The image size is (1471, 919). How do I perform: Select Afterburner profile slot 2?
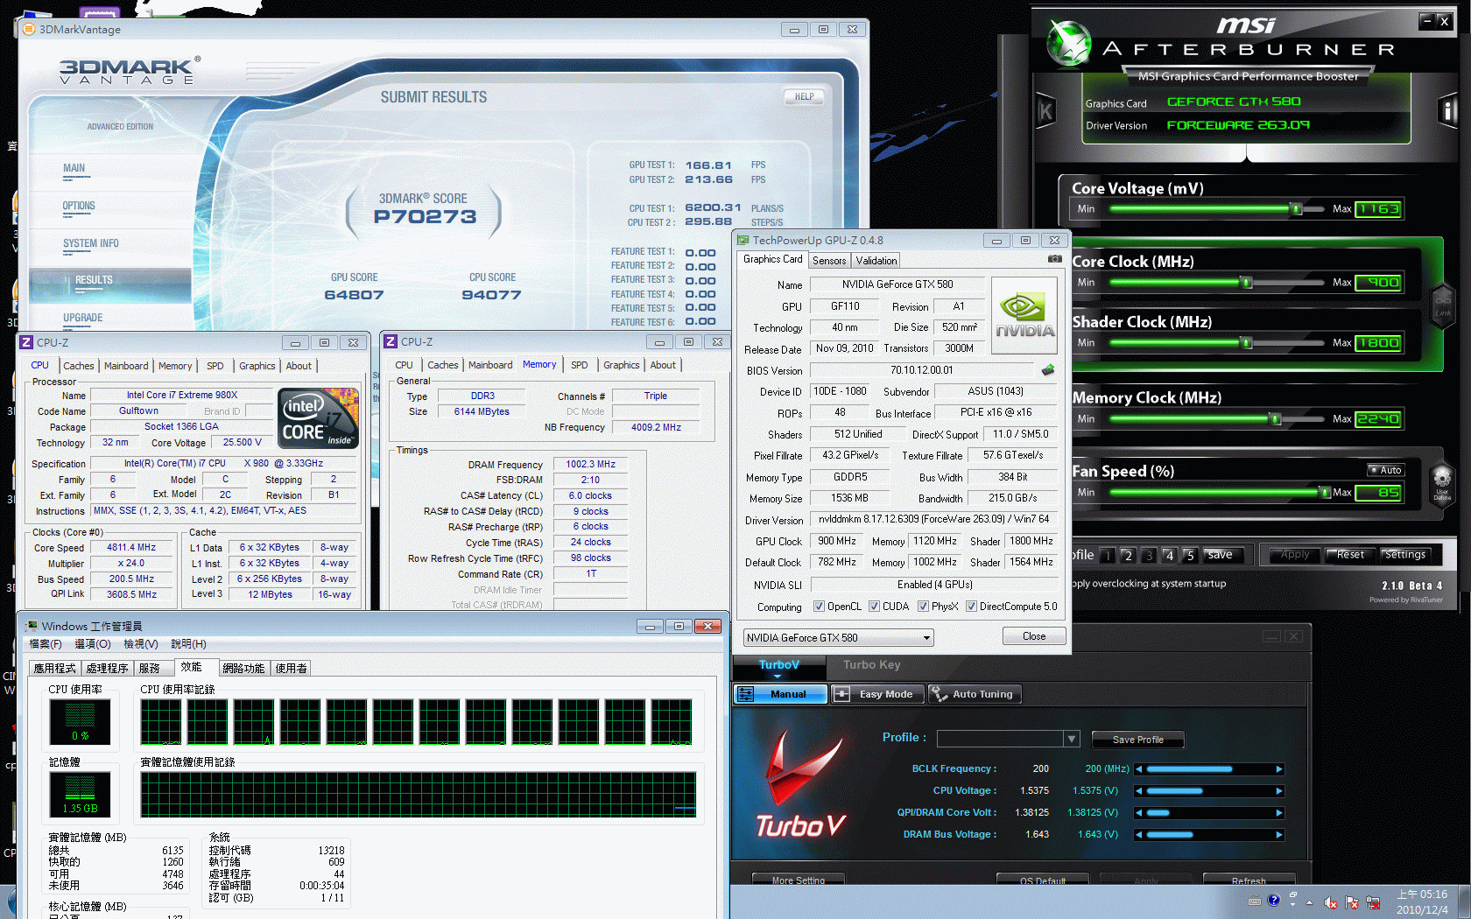click(1128, 556)
